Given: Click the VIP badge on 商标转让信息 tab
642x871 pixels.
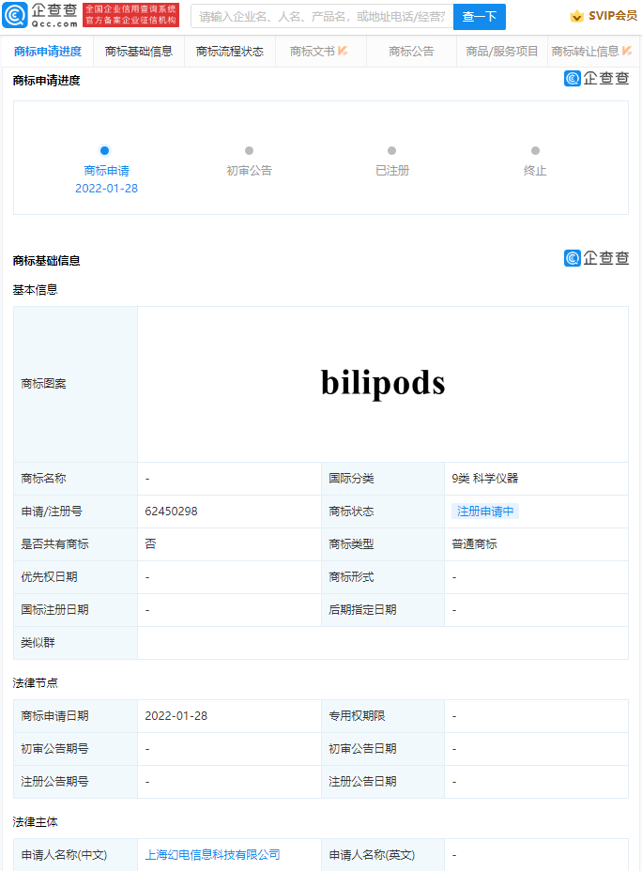Looking at the screenshot, I should point(627,51).
